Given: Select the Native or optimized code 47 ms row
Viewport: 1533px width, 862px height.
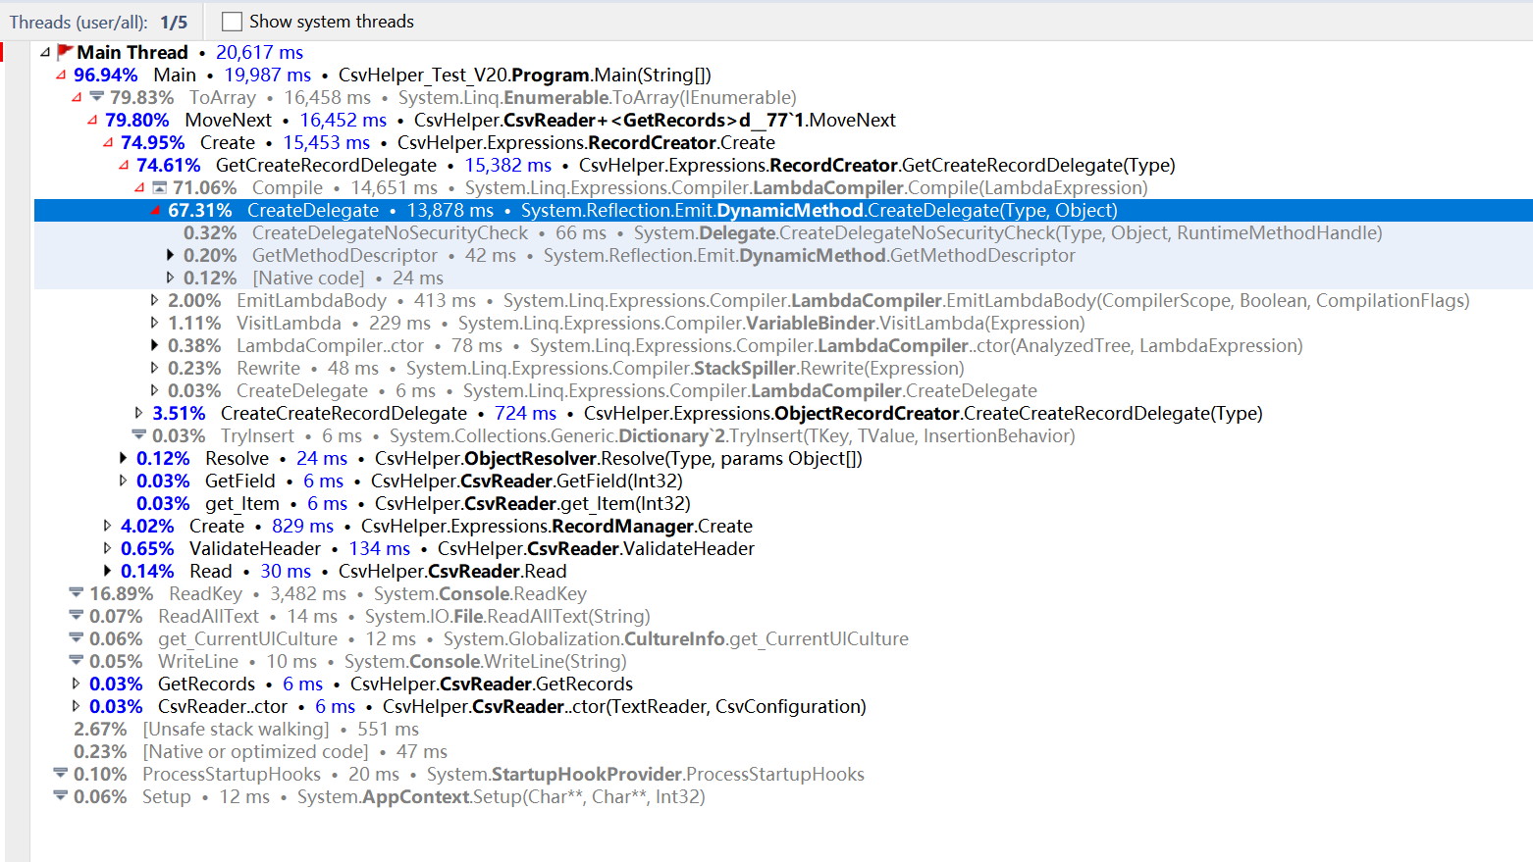Looking at the screenshot, I should pos(783,751).
